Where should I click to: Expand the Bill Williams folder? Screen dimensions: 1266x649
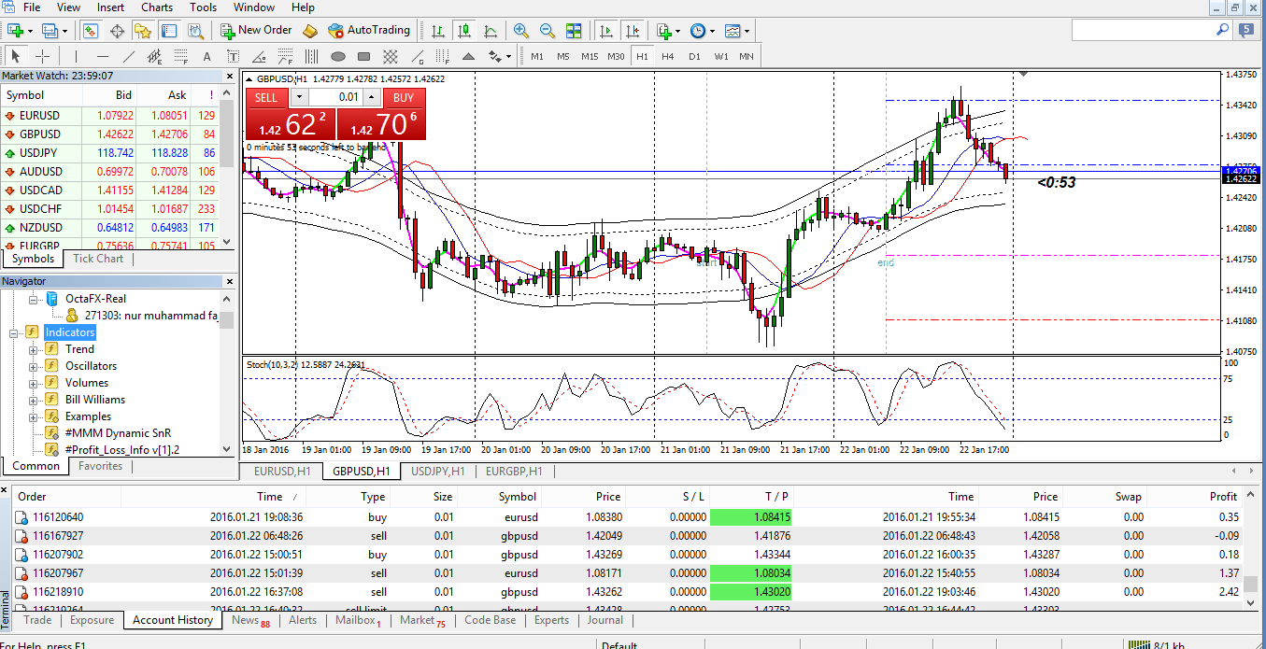[x=34, y=400]
